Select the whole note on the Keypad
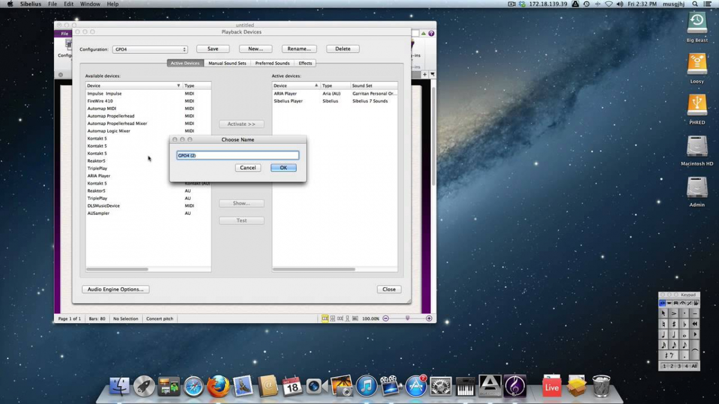Image resolution: width=719 pixels, height=404 pixels. [684, 335]
